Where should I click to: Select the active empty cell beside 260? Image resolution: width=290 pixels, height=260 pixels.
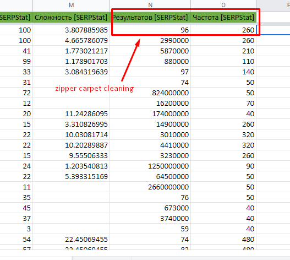273,30
